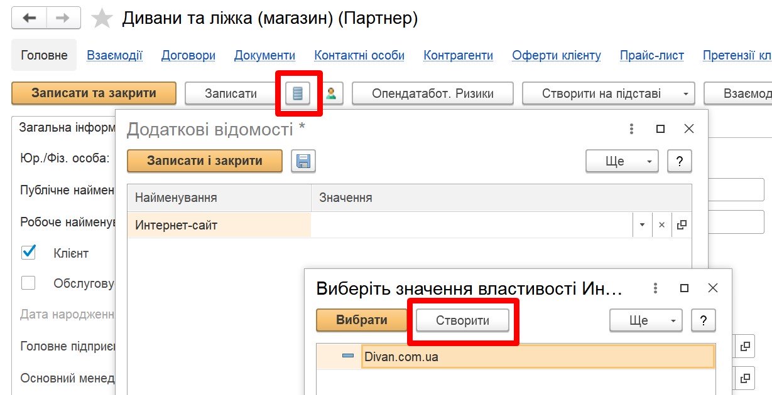The image size is (772, 395).
Task: Open Ще menu in Виберіть значення window
Action: point(646,320)
